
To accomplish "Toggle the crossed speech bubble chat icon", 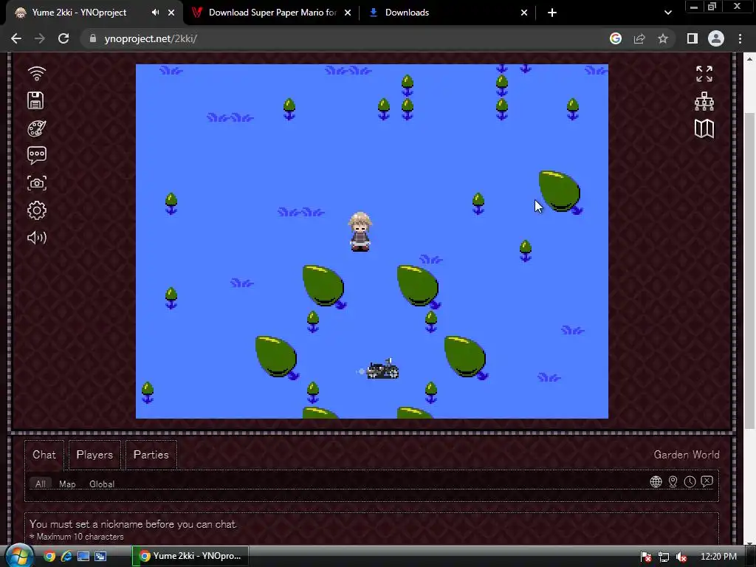I will tap(707, 481).
